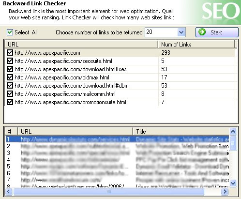
Task: Uncheck the bidmax.html URL checkbox
Action: [x=10, y=77]
